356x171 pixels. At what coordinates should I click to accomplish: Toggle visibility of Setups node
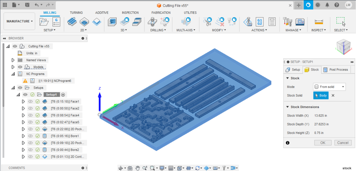20,88
